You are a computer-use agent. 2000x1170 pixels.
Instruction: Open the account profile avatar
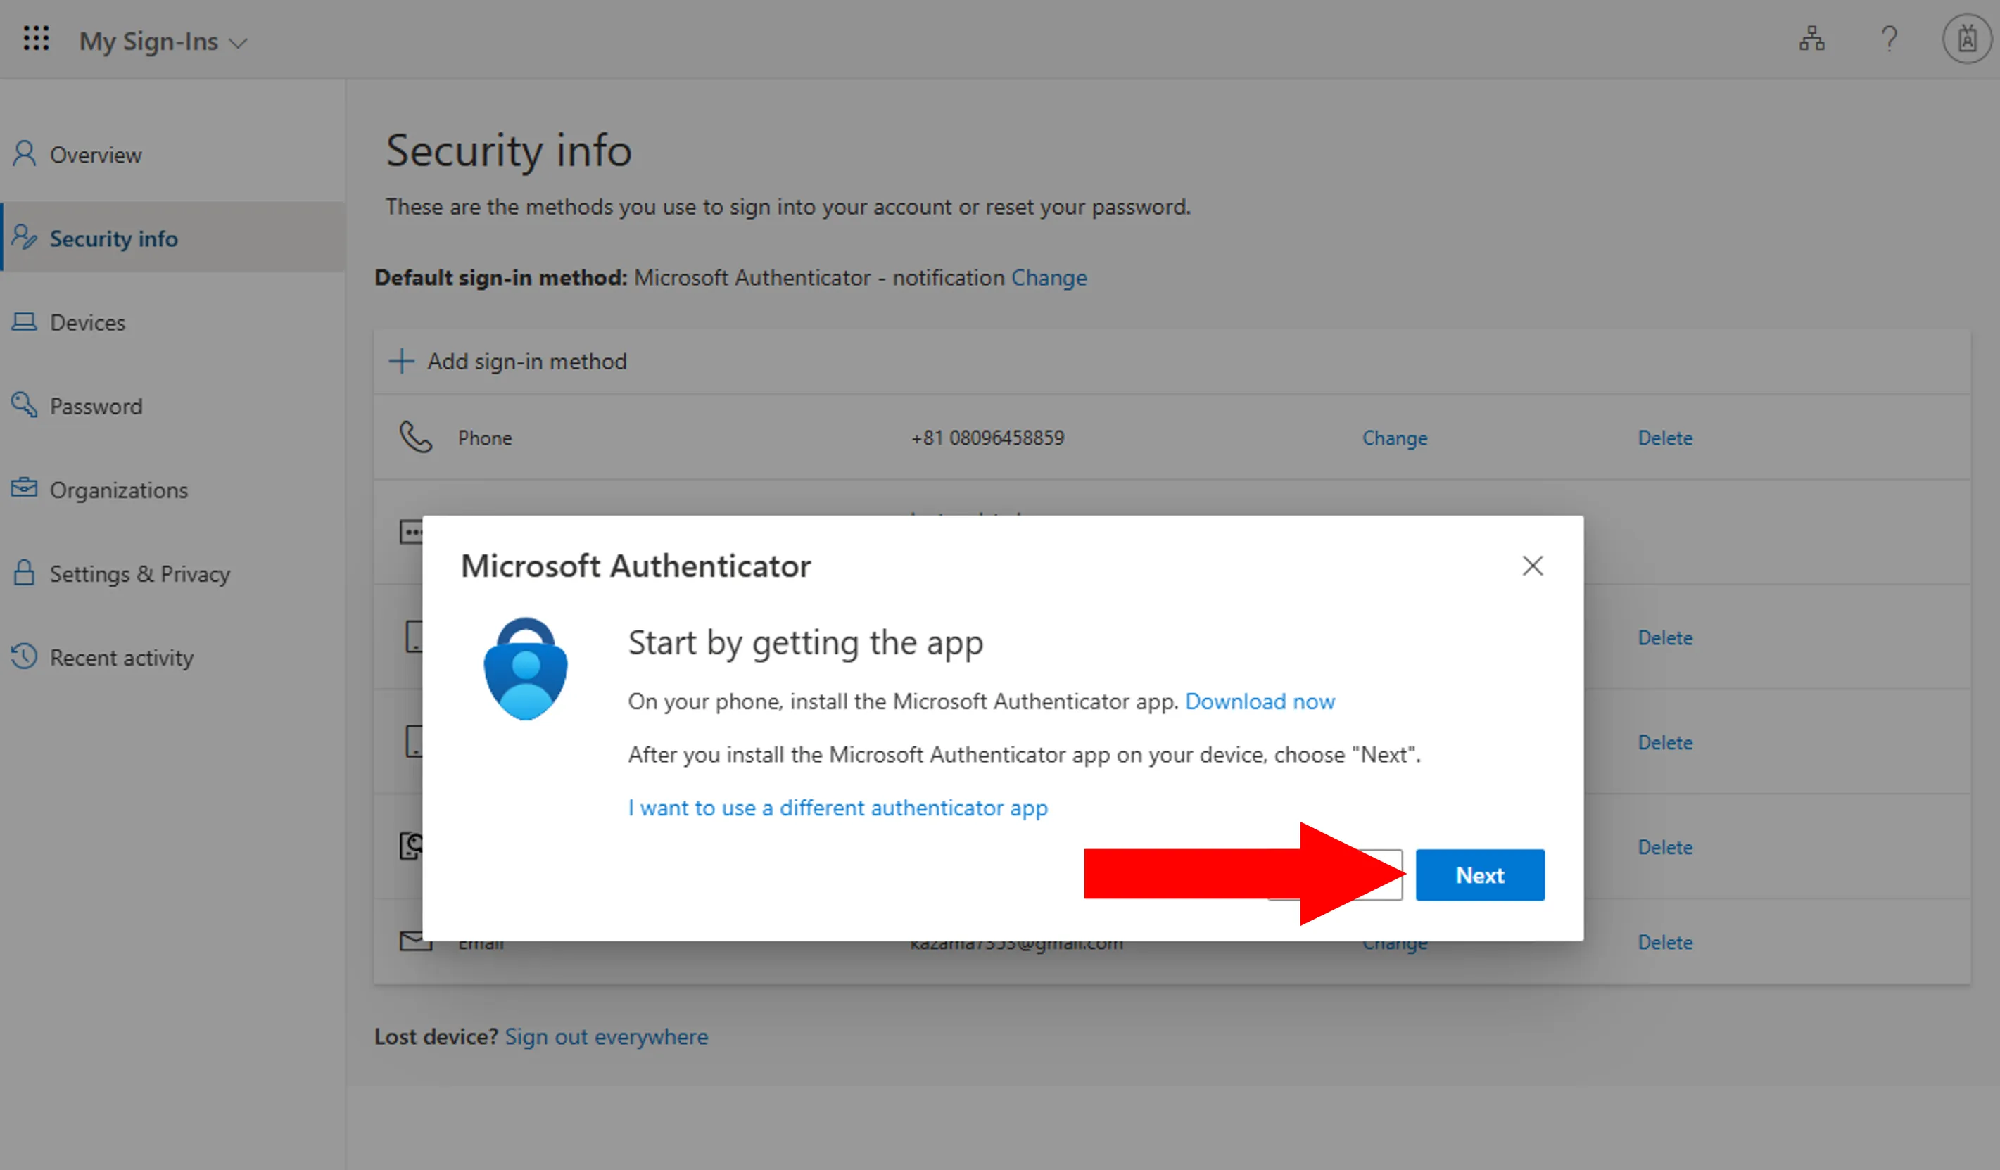click(1966, 39)
